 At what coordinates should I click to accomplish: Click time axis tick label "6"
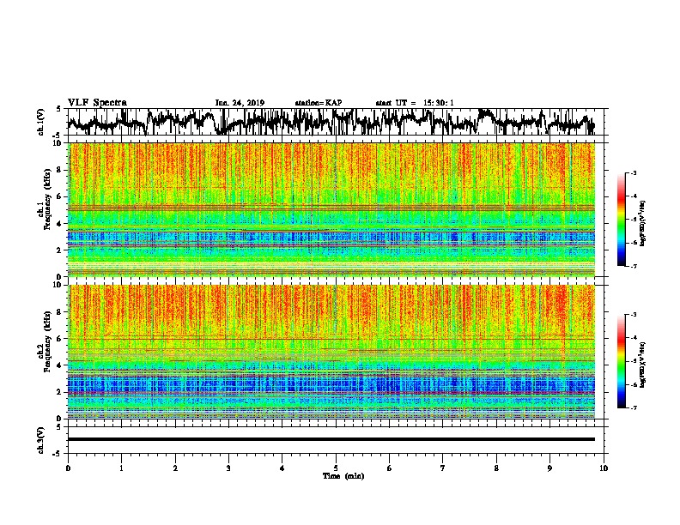(x=389, y=468)
